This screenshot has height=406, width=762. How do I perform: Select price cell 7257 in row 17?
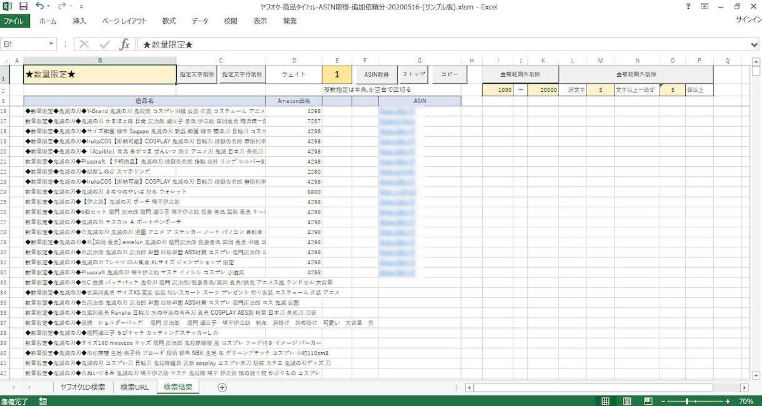pos(294,121)
